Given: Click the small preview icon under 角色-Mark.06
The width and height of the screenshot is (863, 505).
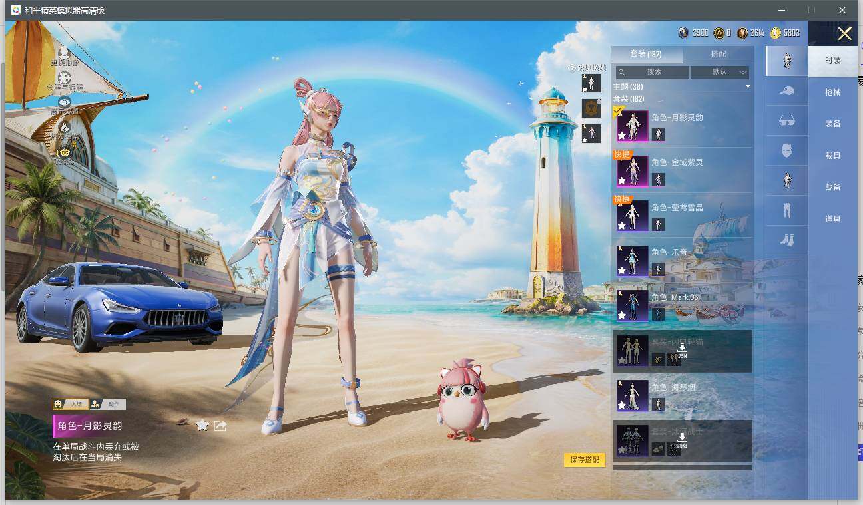Looking at the screenshot, I should [658, 314].
